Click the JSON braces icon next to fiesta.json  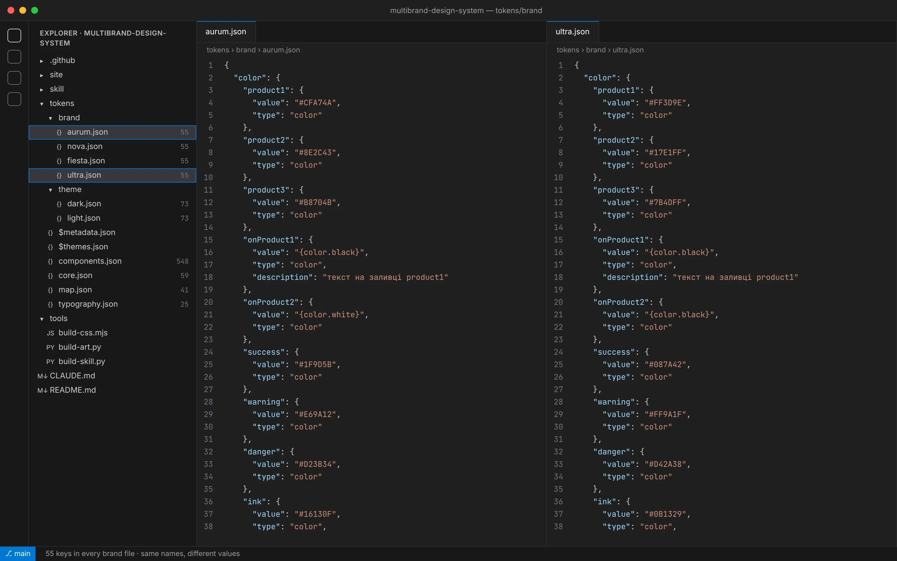[x=59, y=161]
